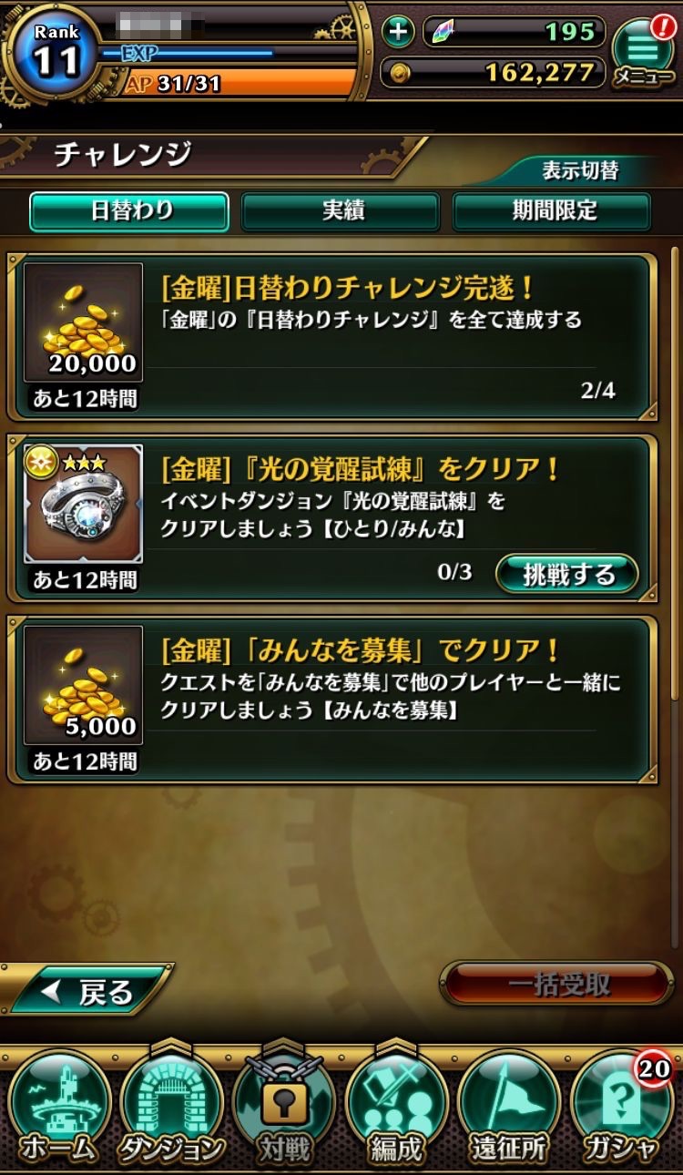Tap the AP 31/31 orange gauge

[x=239, y=83]
